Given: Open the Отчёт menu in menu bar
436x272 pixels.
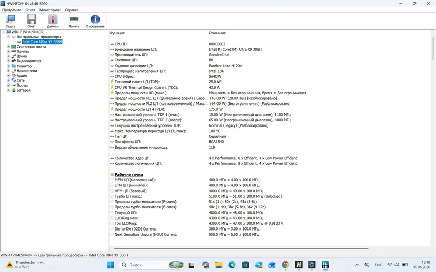Looking at the screenshot, I should point(30,10).
